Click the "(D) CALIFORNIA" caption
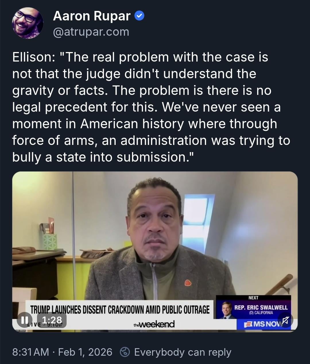This screenshot has width=310, height=364. 261,313
